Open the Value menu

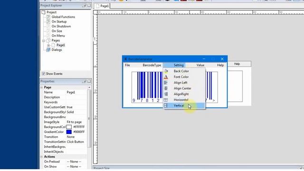coord(200,65)
